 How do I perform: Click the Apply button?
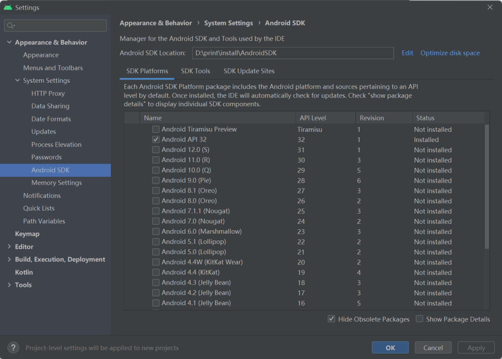point(476,347)
